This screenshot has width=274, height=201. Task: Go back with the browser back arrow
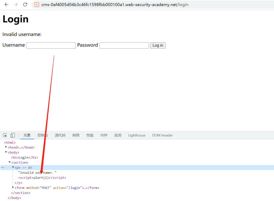pyautogui.click(x=7, y=5)
